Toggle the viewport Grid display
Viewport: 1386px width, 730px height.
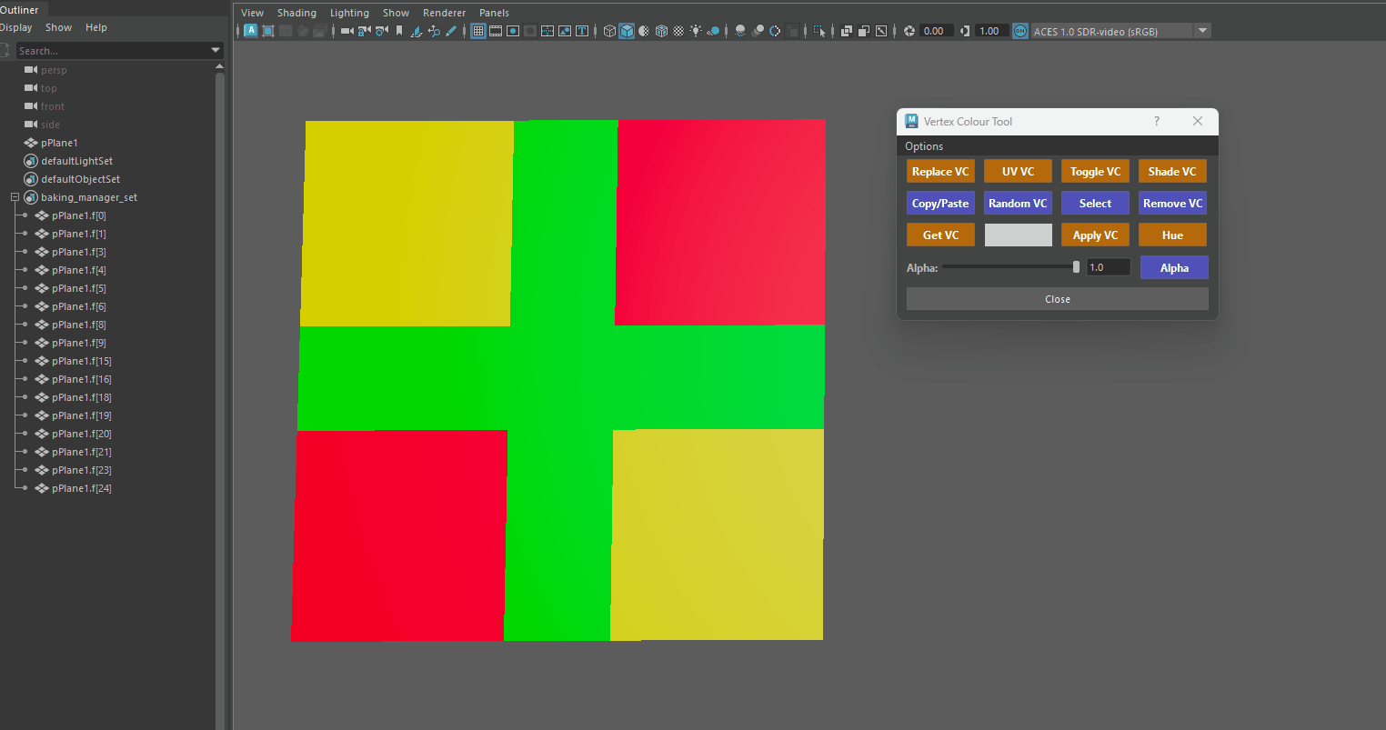[478, 31]
